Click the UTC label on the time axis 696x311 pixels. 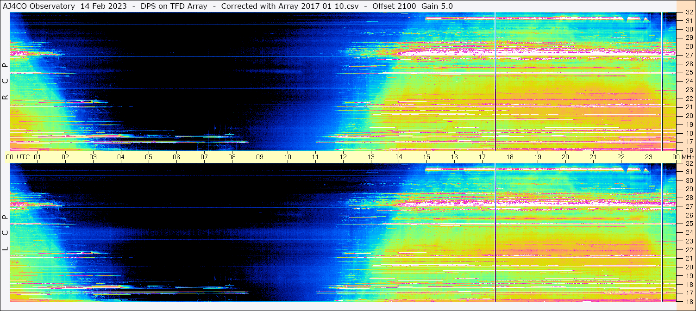pos(23,157)
